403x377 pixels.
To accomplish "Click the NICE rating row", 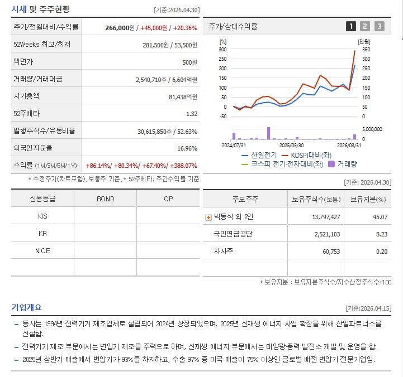I will 106,250.
